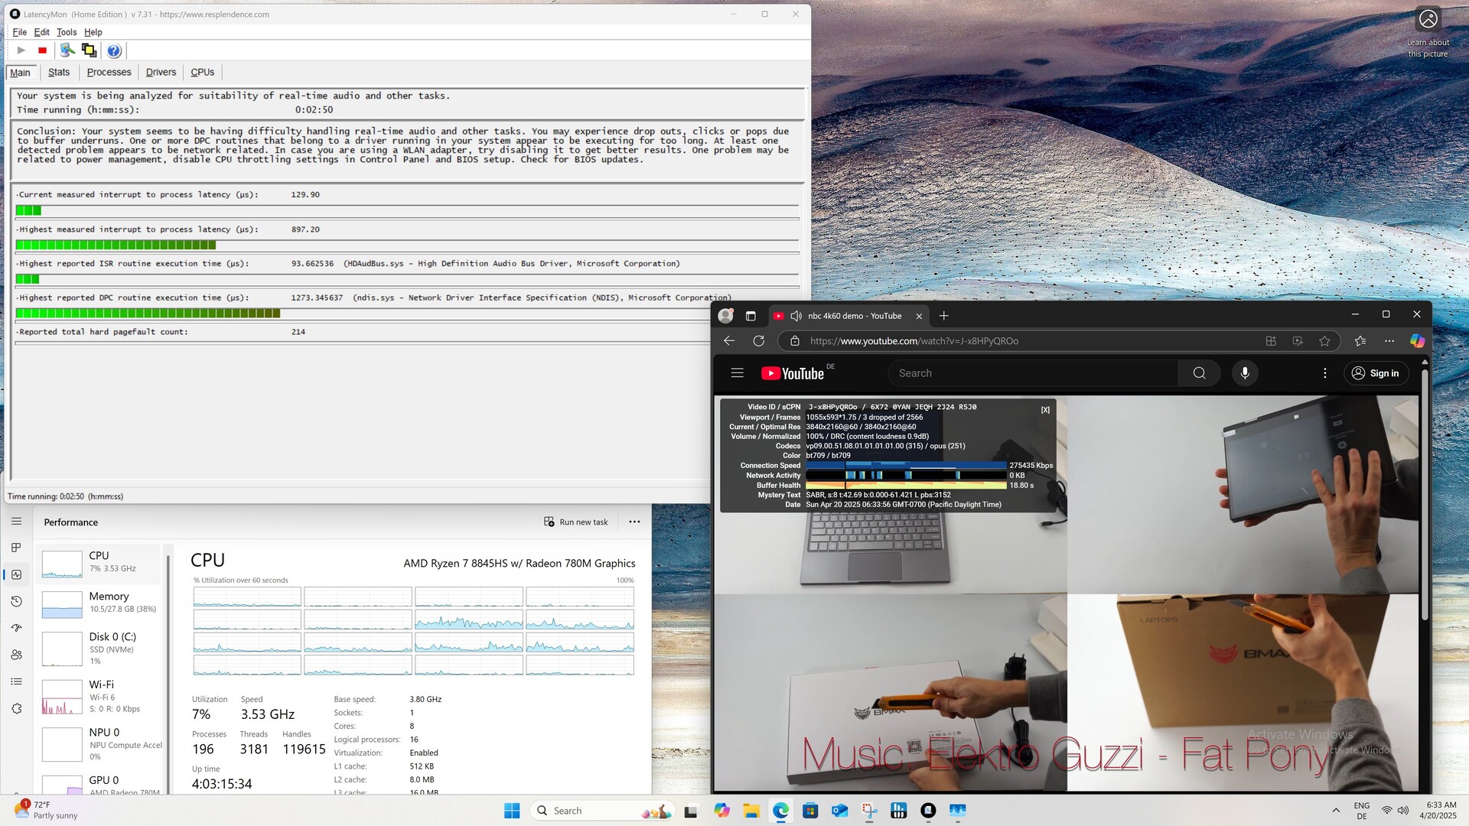The width and height of the screenshot is (1469, 826).
Task: Expand the system tray hidden icons chevron
Action: [x=1336, y=811]
